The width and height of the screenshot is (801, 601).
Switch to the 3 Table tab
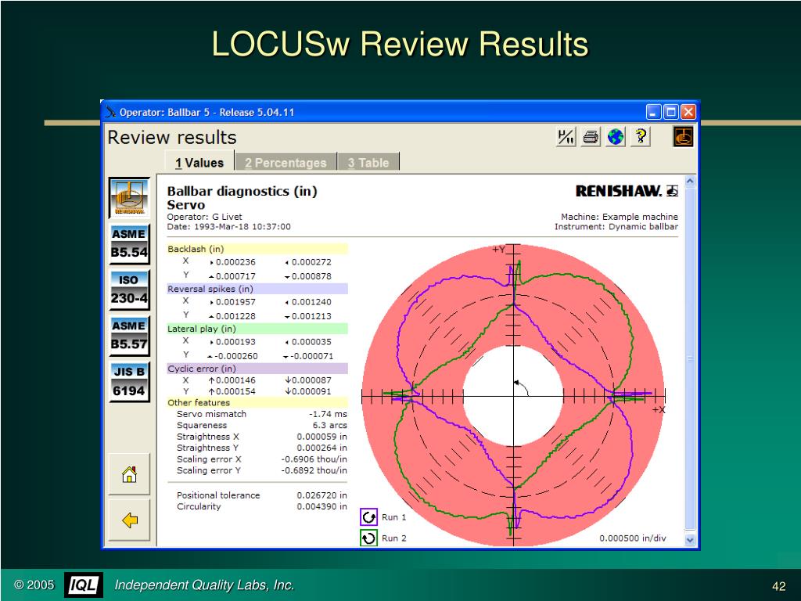click(x=368, y=163)
